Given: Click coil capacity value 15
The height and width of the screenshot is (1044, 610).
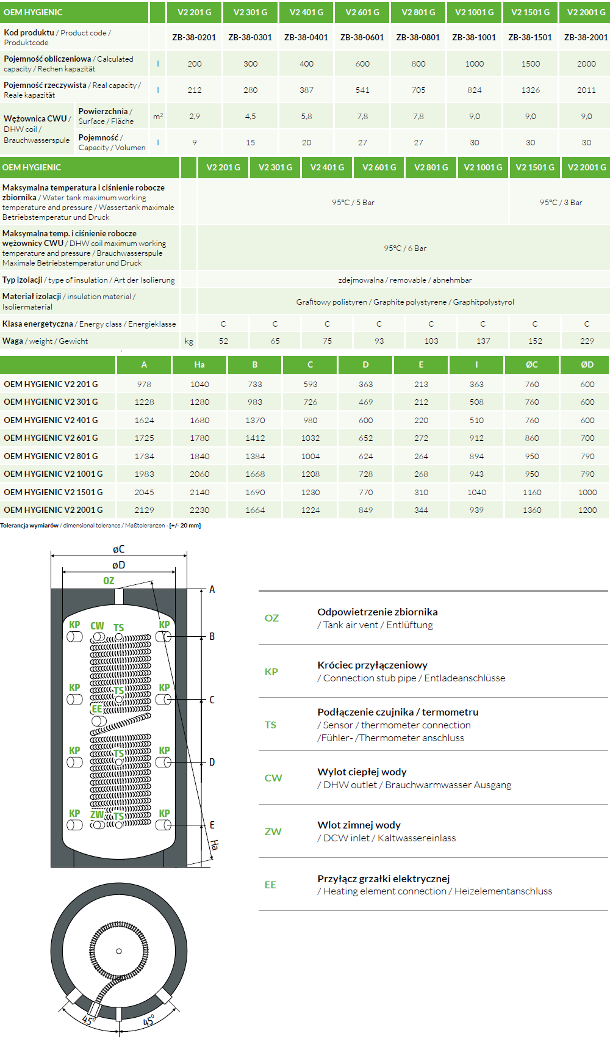Looking at the screenshot, I should [251, 142].
